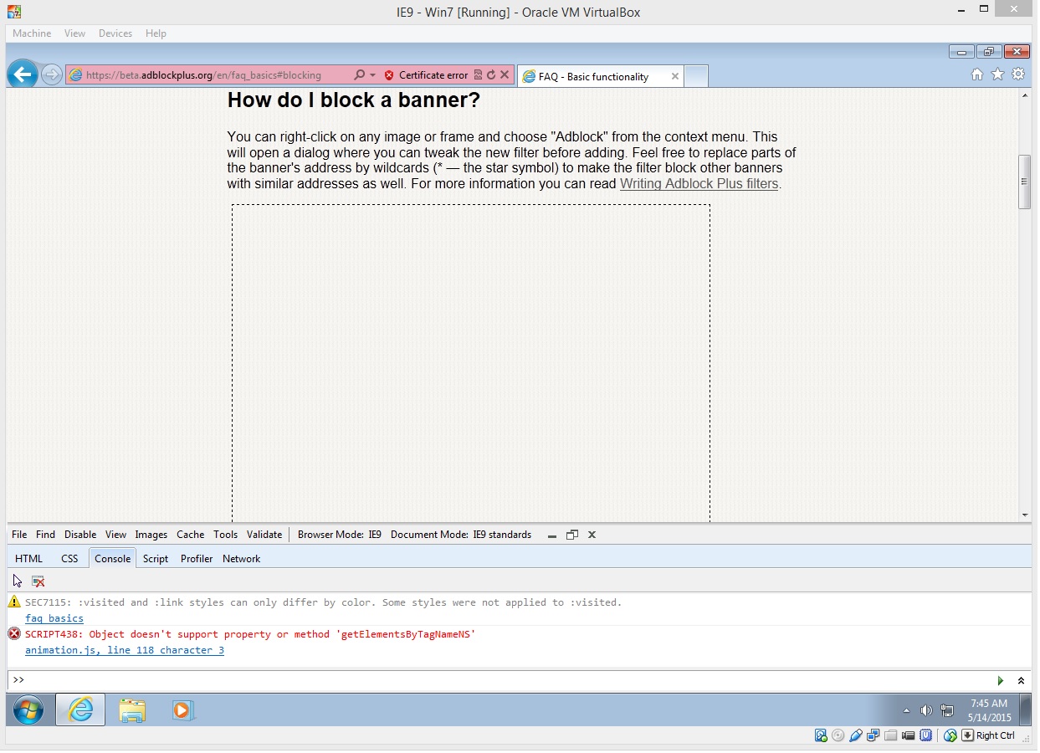Click the VirtualBox video capture icon
Screen dimensions: 1040x753
[908, 736]
